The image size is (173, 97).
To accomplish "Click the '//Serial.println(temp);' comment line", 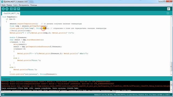I will (21, 30).
